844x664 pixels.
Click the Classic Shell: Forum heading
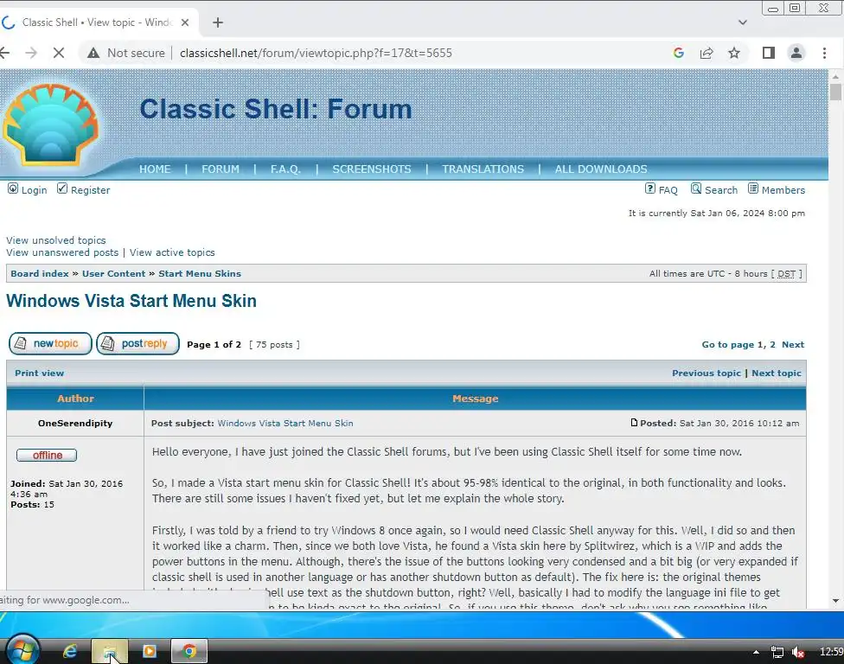276,109
